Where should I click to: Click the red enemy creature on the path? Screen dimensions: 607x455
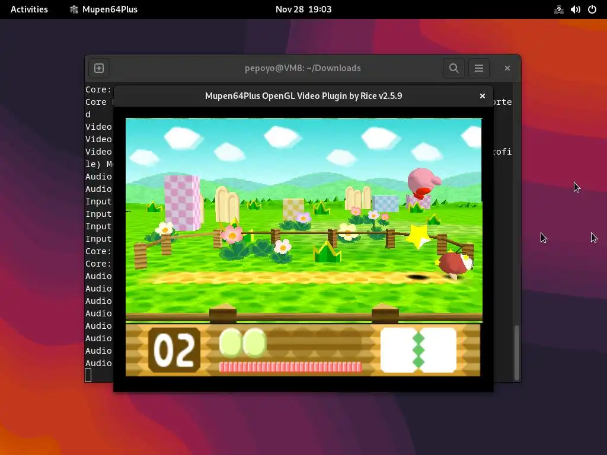tap(455, 265)
